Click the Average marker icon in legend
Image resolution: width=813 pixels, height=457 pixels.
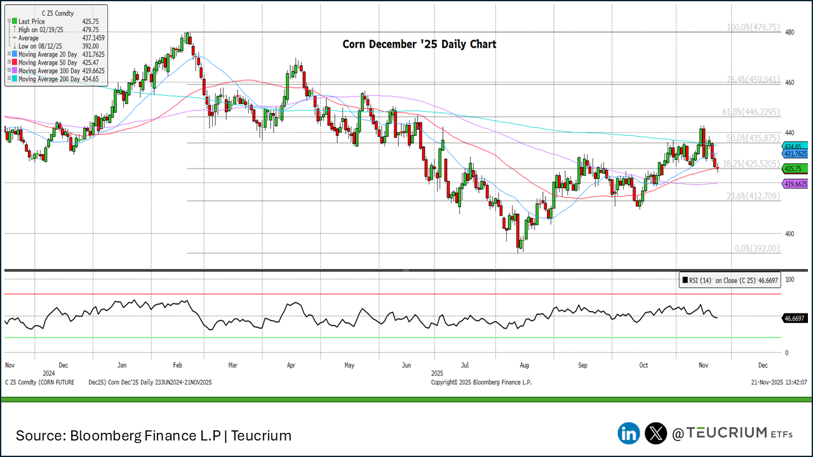tap(15, 37)
